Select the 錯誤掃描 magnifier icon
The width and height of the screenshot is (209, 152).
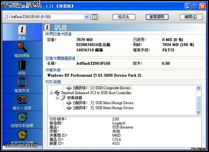click(22, 48)
